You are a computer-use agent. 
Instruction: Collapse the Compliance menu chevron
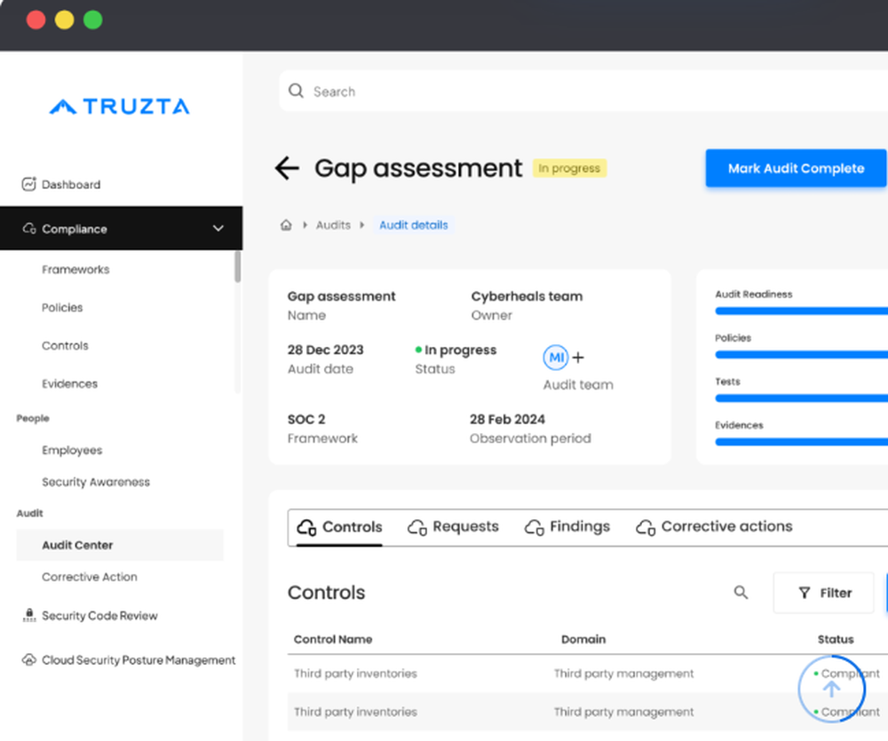click(x=218, y=228)
